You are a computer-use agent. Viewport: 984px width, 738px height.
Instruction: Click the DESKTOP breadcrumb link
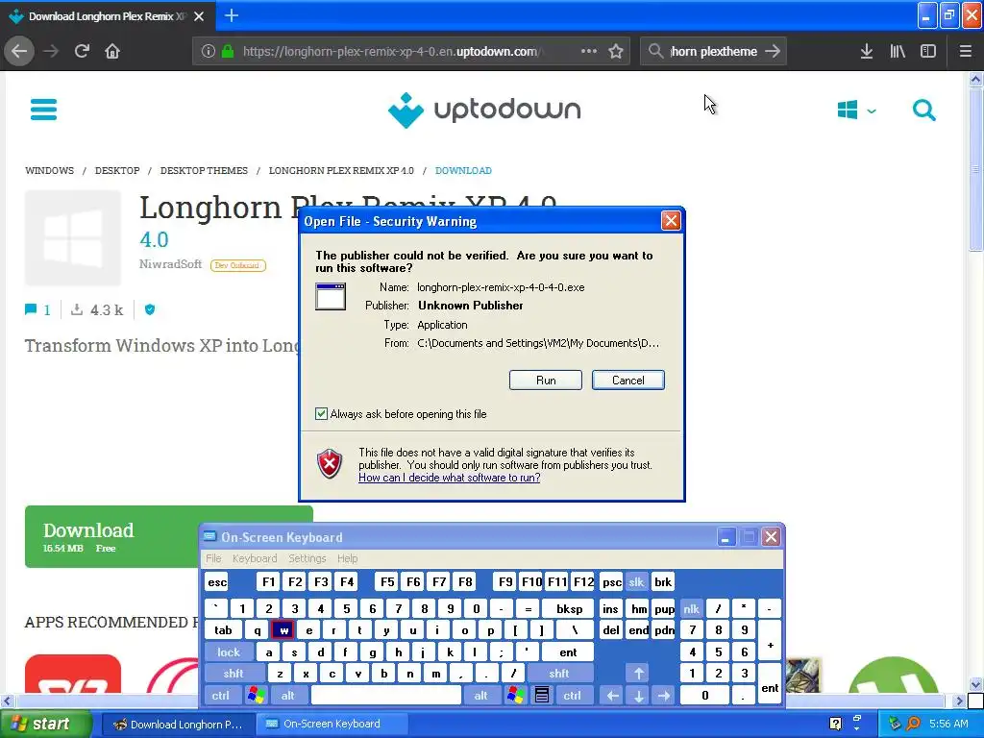(x=117, y=171)
